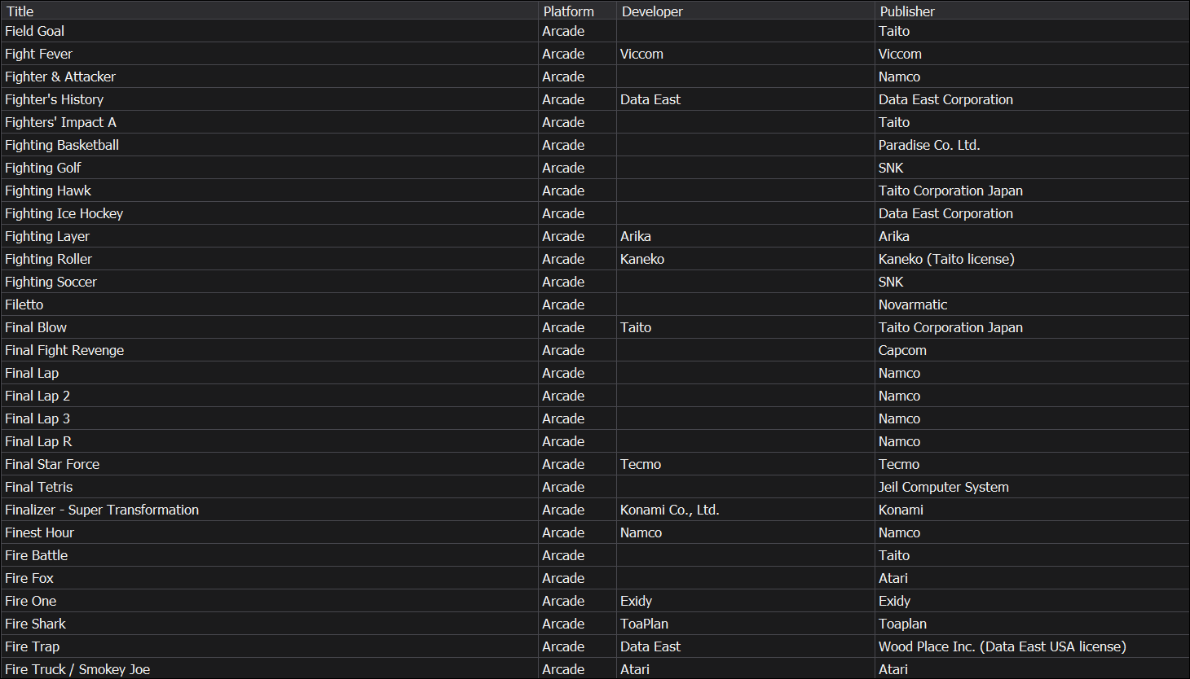This screenshot has width=1190, height=679.
Task: Select Fighting Roller title
Action: coord(48,259)
